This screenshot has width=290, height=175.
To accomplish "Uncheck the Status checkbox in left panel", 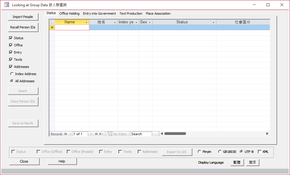I will [x=11, y=38].
